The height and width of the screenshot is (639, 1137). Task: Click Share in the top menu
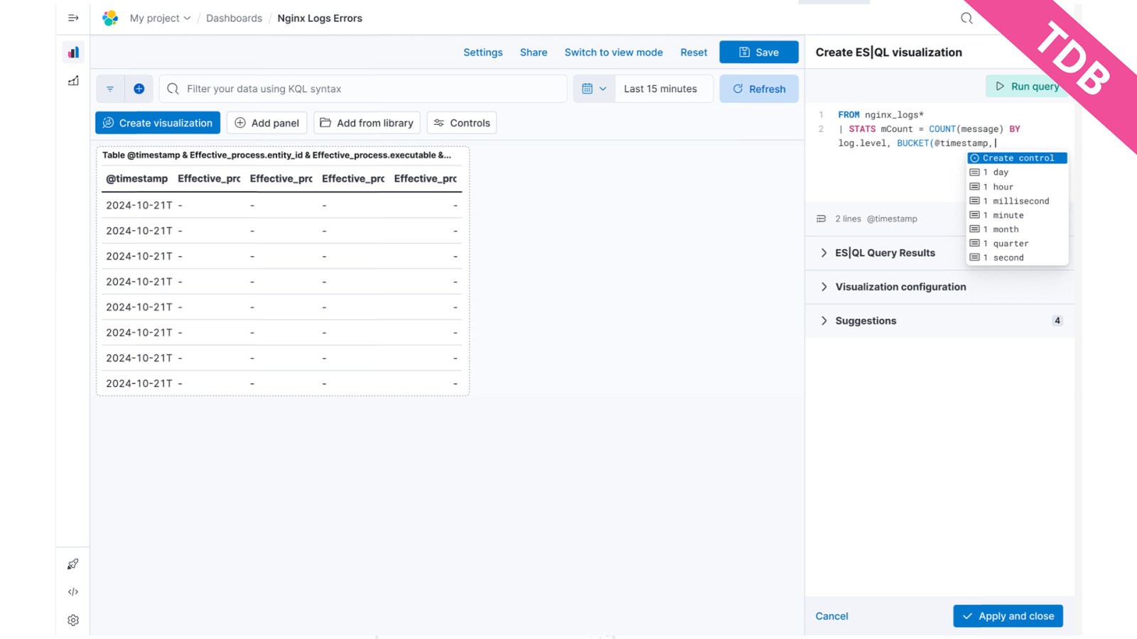pyautogui.click(x=534, y=53)
